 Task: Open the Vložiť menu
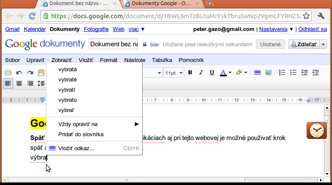click(86, 60)
